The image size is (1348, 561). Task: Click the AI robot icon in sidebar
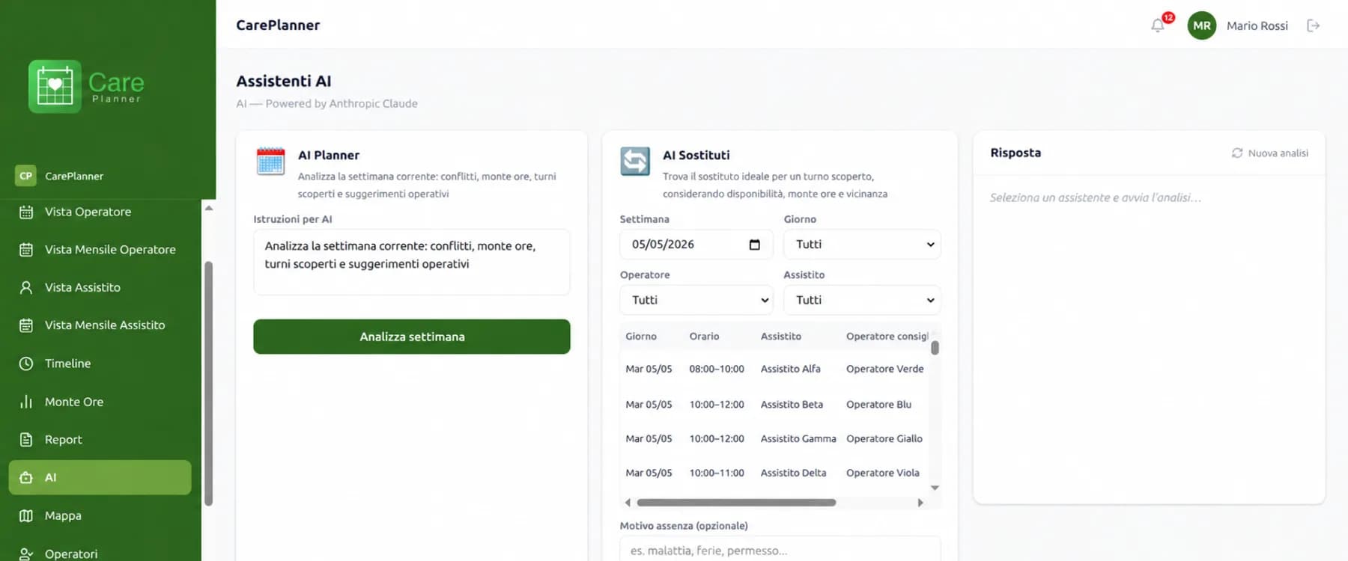26,477
